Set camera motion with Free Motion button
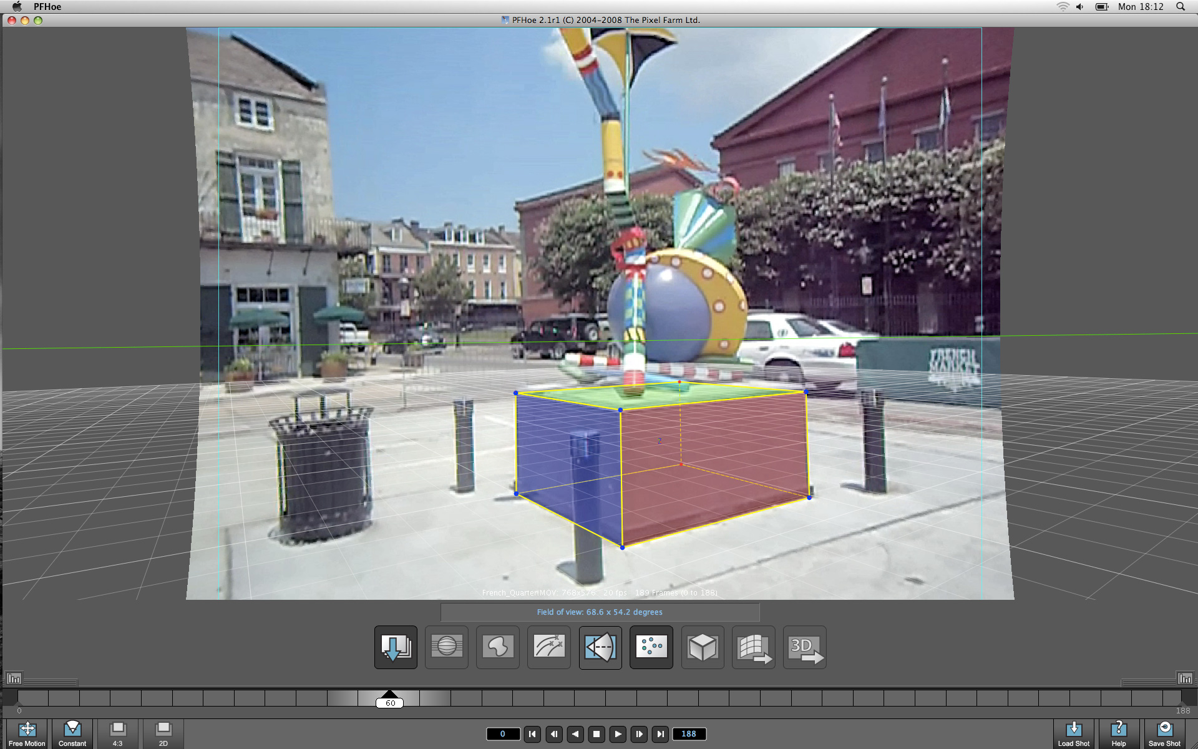The image size is (1198, 749). 27,734
